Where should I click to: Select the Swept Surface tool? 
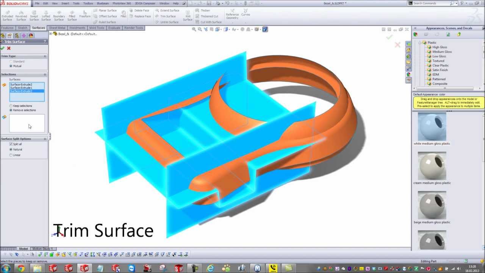[34, 15]
